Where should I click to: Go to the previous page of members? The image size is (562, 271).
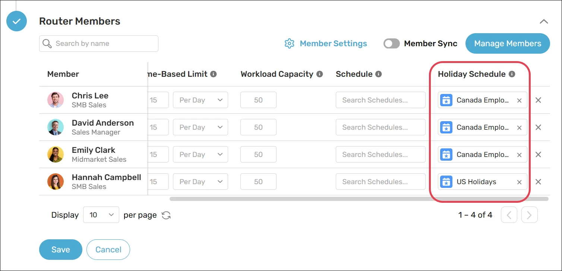coord(509,215)
